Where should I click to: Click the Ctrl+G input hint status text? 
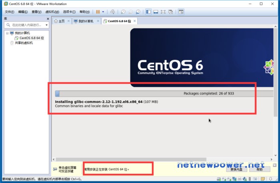tap(42, 179)
